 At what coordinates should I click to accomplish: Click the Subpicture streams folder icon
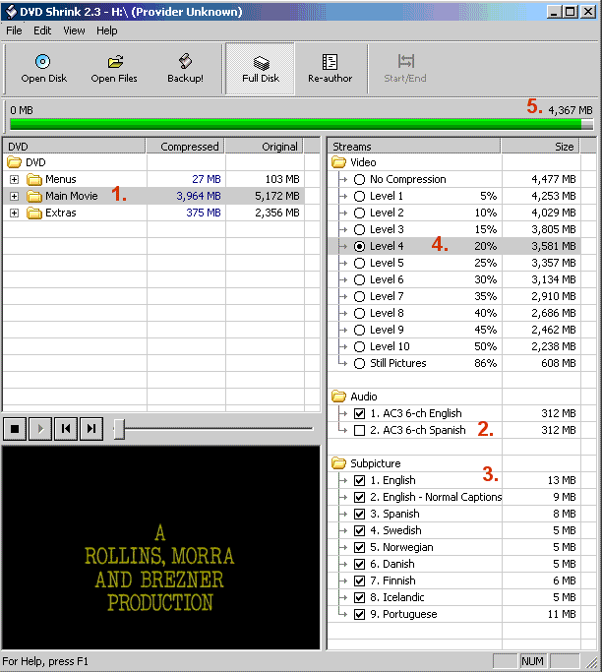(338, 462)
